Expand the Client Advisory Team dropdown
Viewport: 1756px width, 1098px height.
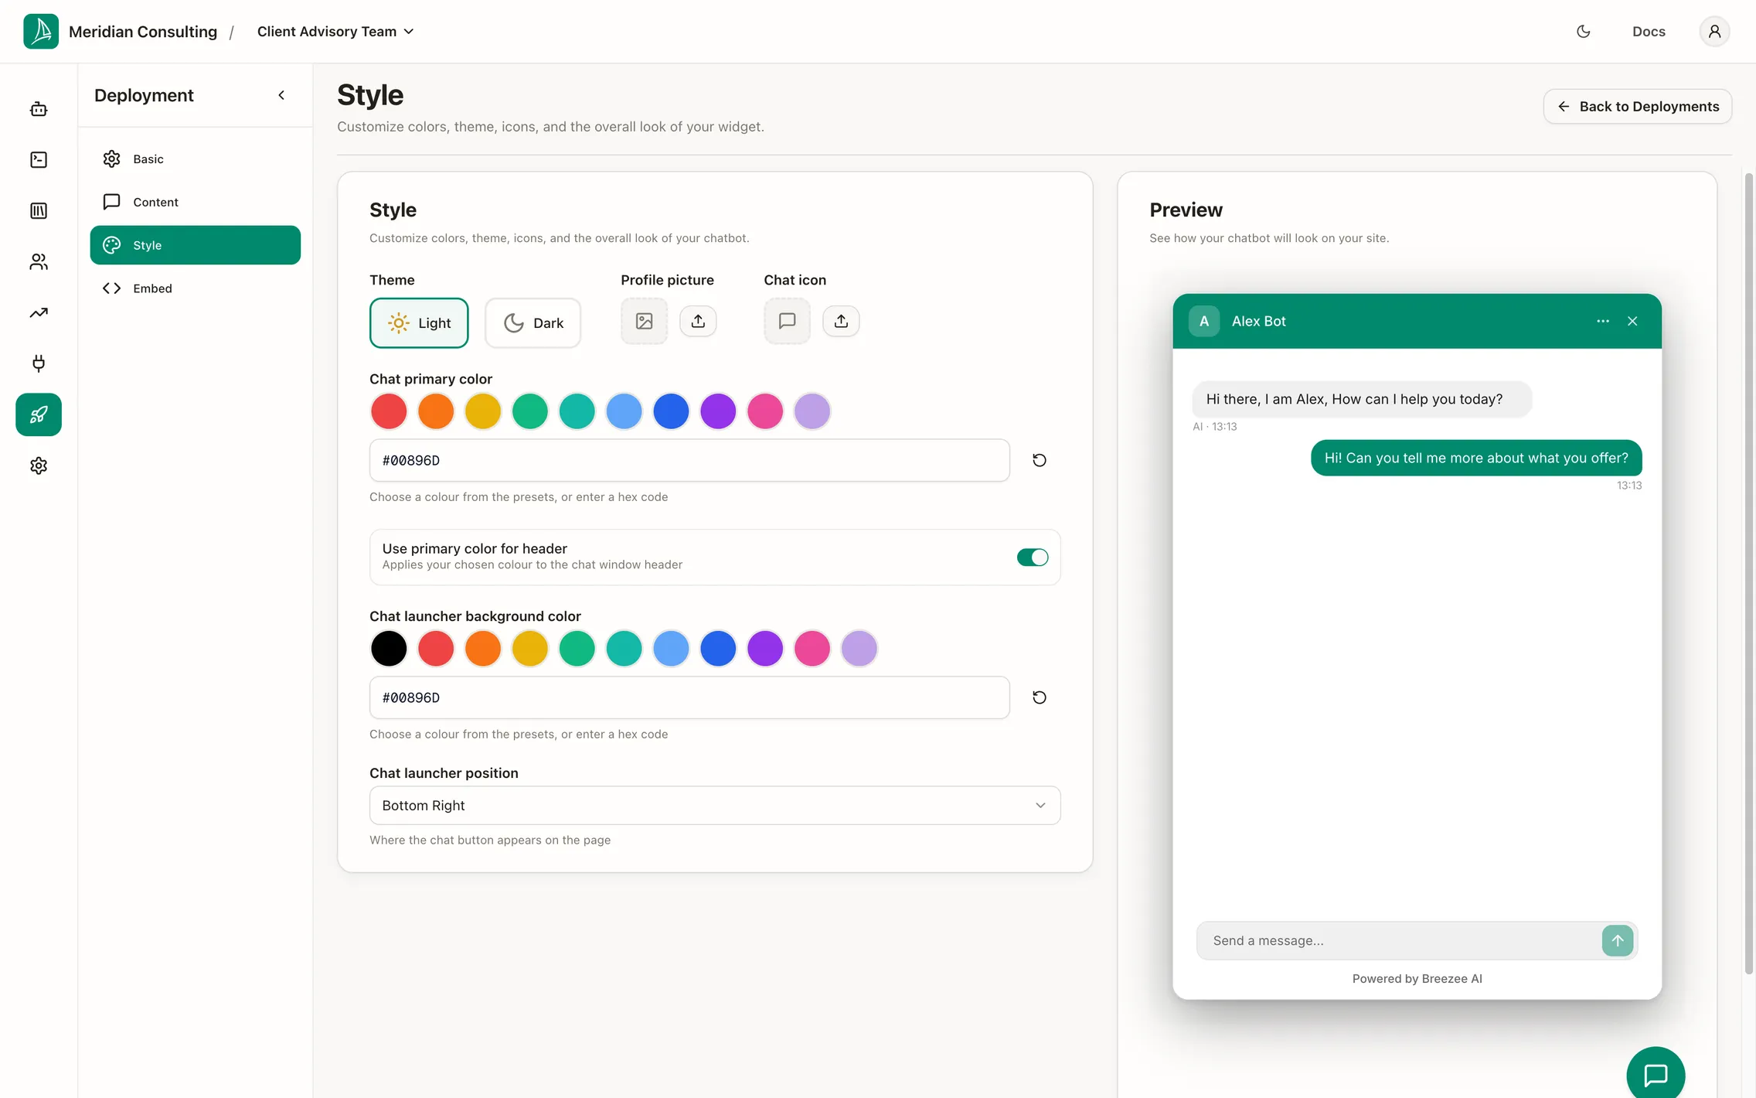335,32
